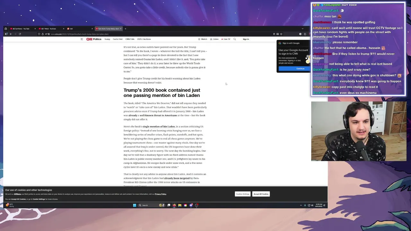Open the Privacy Policy link

161,194
